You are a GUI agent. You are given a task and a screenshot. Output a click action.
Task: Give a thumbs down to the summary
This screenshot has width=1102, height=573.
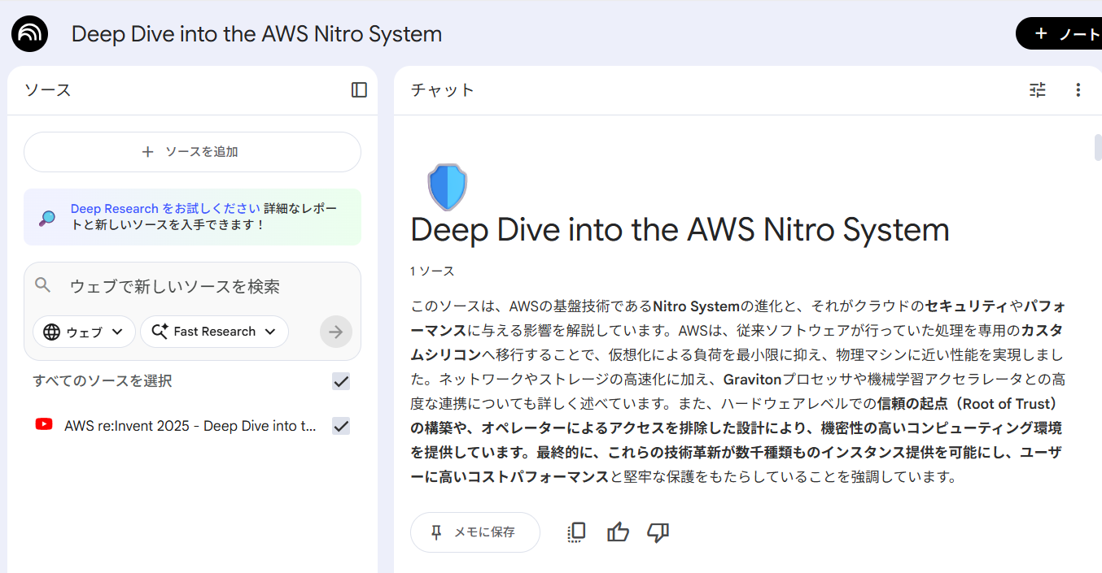(658, 532)
